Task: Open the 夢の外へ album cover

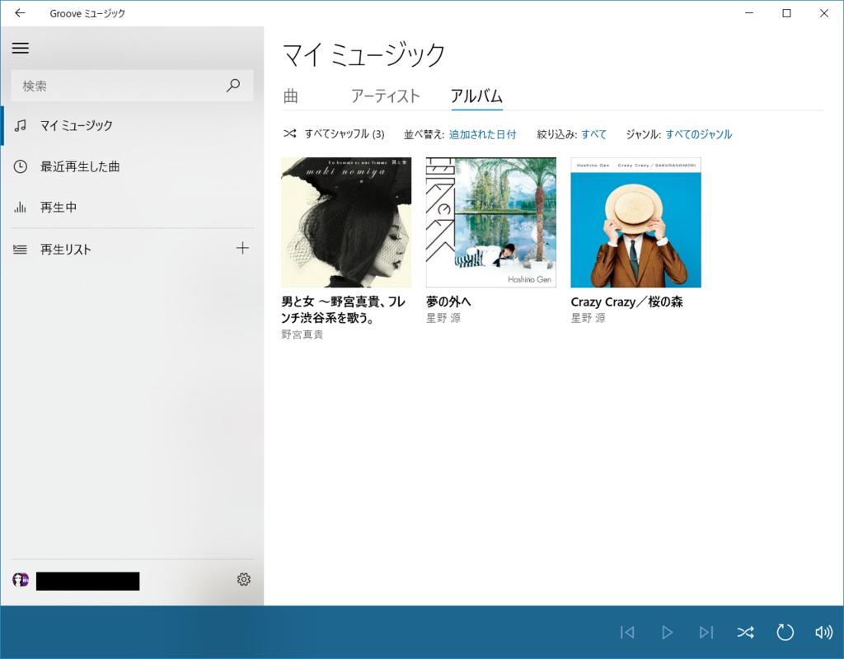Action: click(491, 222)
